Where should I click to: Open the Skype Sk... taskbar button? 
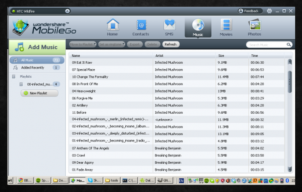pyautogui.click(x=95, y=181)
